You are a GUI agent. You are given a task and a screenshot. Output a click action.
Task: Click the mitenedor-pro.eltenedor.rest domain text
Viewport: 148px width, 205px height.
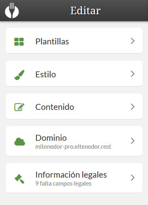click(73, 147)
